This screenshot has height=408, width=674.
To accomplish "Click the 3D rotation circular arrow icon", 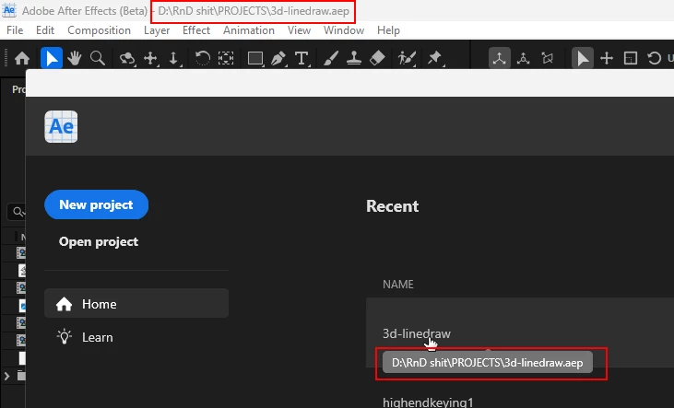I will pos(655,58).
